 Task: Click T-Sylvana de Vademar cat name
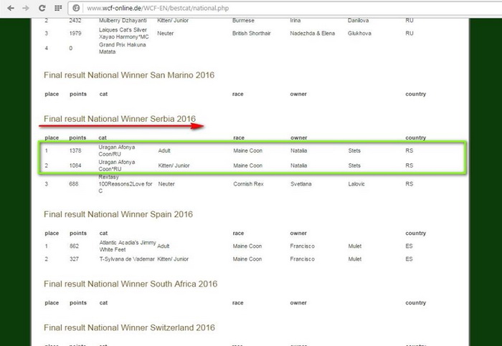click(x=126, y=259)
